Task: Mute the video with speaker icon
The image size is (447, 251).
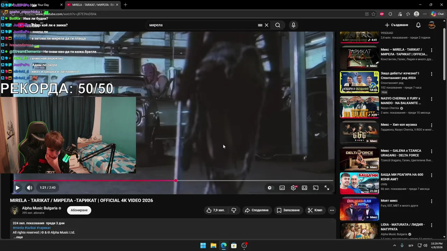Action: 30,188
